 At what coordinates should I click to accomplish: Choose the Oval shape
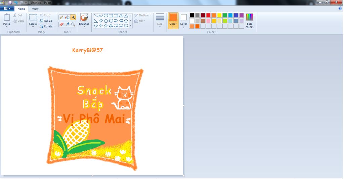point(106,16)
